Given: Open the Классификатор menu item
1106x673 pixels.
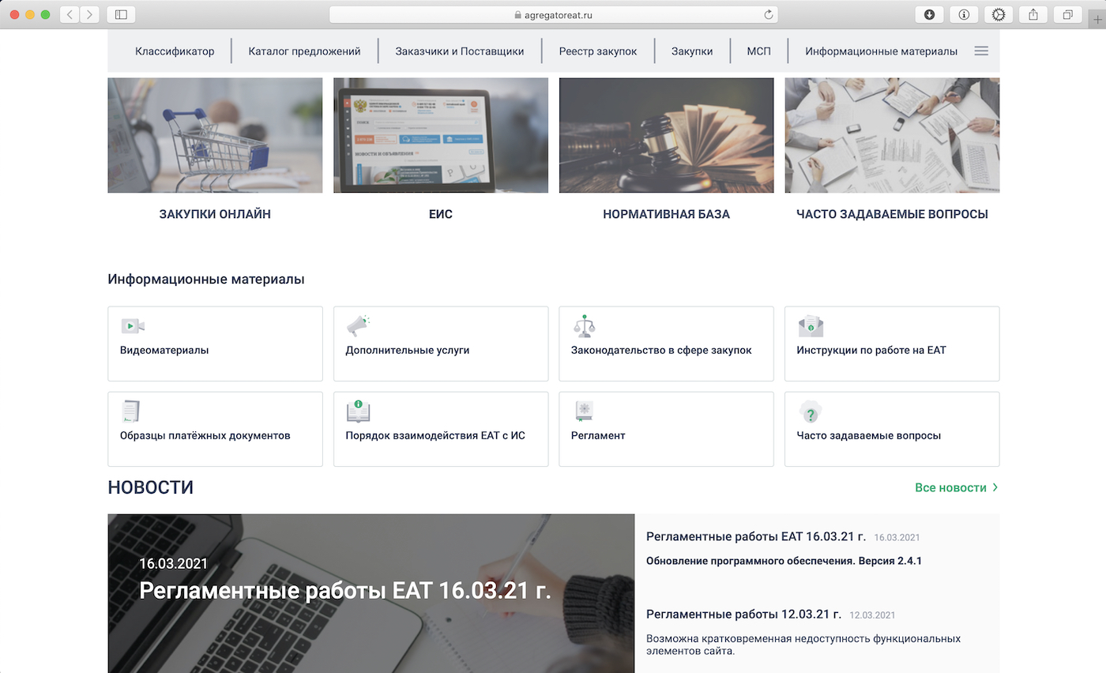Looking at the screenshot, I should tap(175, 51).
